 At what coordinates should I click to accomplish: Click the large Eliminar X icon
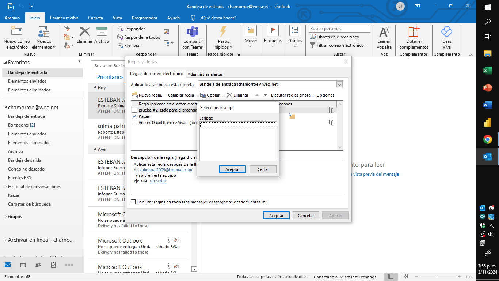pyautogui.click(x=84, y=31)
